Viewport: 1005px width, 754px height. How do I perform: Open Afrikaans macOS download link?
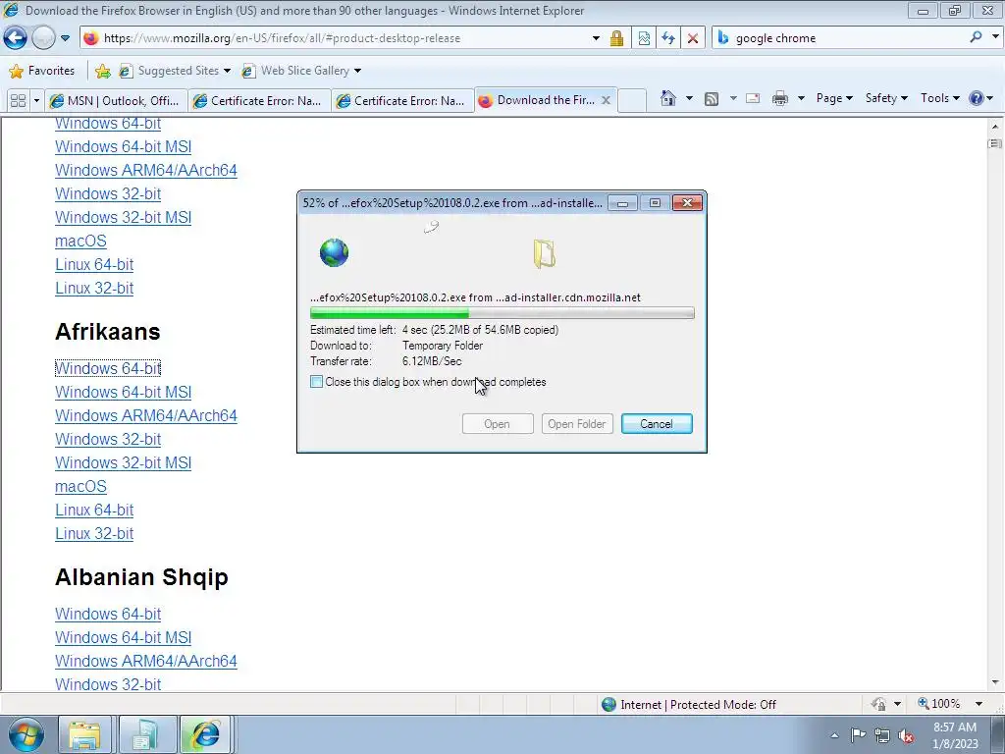click(80, 486)
